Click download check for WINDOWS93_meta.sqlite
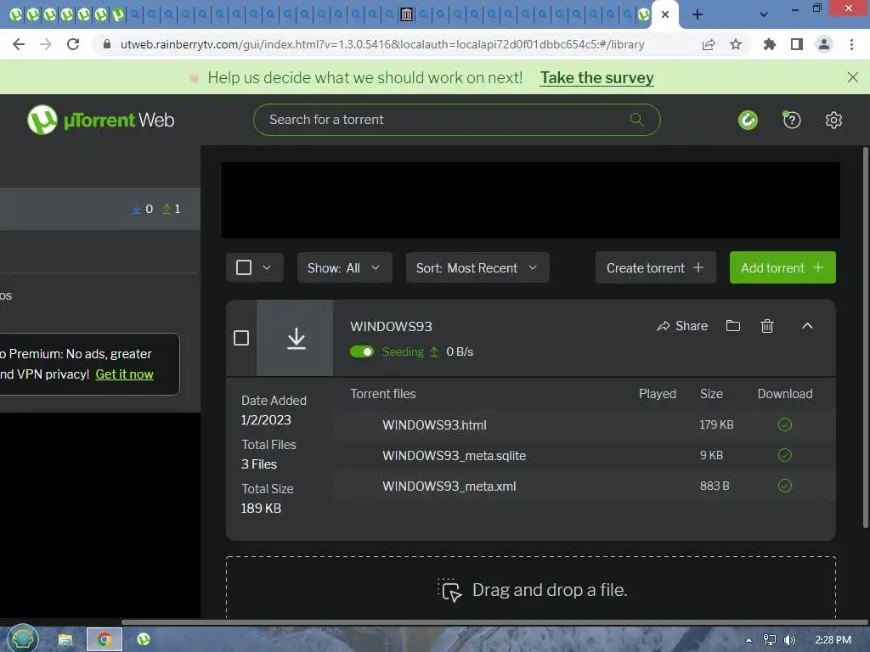The image size is (870, 652). [x=784, y=455]
